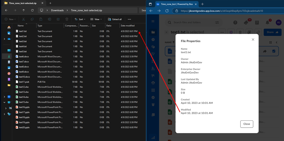Open the View dropdown in File Explorer
The image size is (284, 141).
(x=96, y=19)
